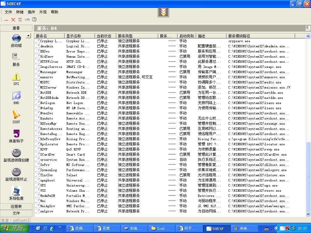311x233 pixels.
Task: Click the service icon of the TlntSvr row
Action: point(37,175)
